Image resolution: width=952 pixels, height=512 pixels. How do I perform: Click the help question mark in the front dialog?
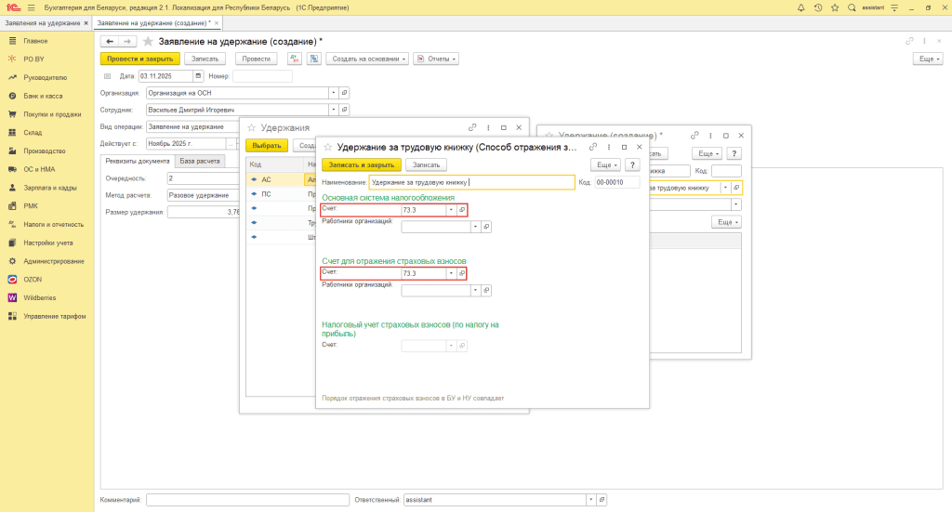click(x=632, y=164)
